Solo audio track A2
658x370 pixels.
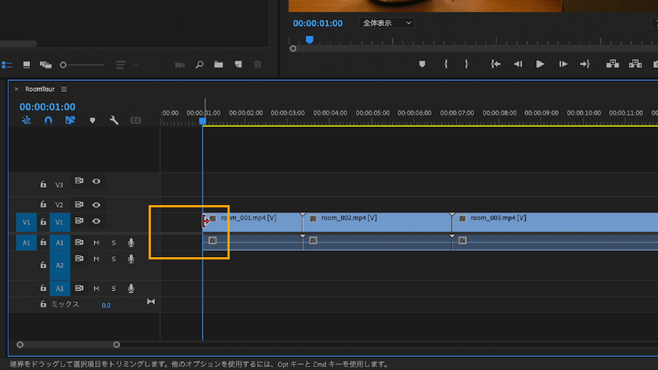[114, 259]
